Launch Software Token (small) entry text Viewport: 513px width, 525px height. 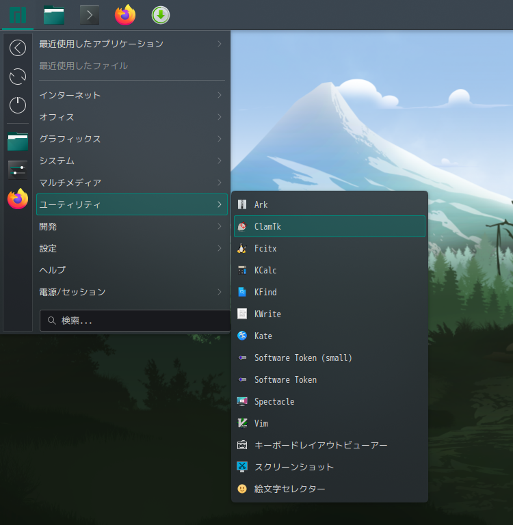[x=303, y=358]
